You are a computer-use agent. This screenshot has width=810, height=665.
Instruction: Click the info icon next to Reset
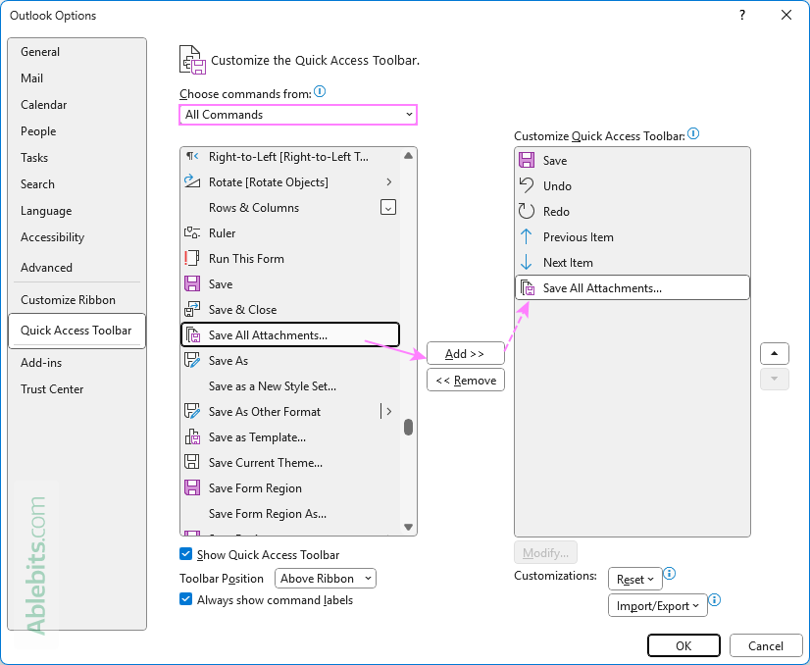pyautogui.click(x=670, y=573)
